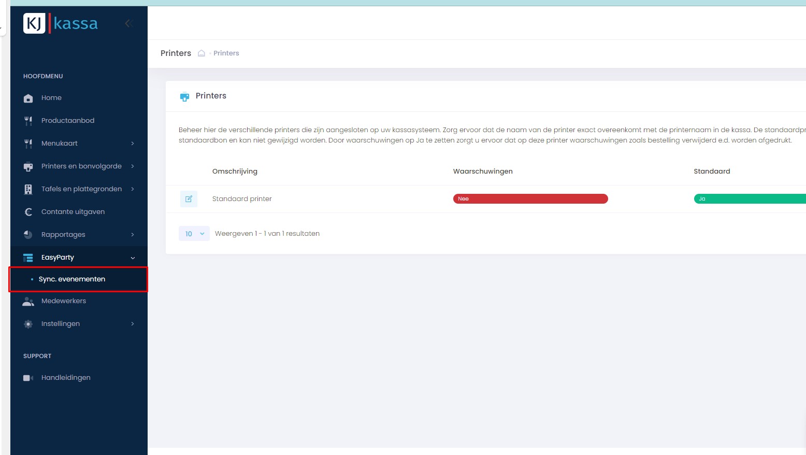Viewport: 806px width, 455px height.
Task: Expand the Printers en bonvolgorde submenu
Action: pos(133,166)
